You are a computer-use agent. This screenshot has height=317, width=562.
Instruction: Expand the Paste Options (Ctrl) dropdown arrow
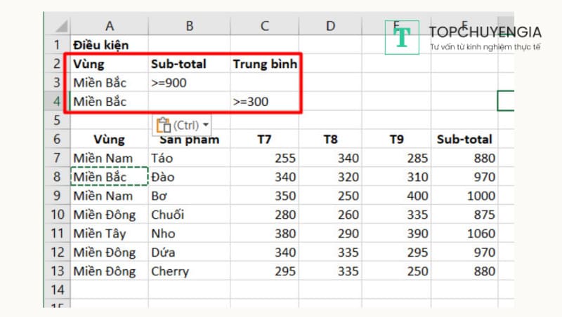click(206, 126)
